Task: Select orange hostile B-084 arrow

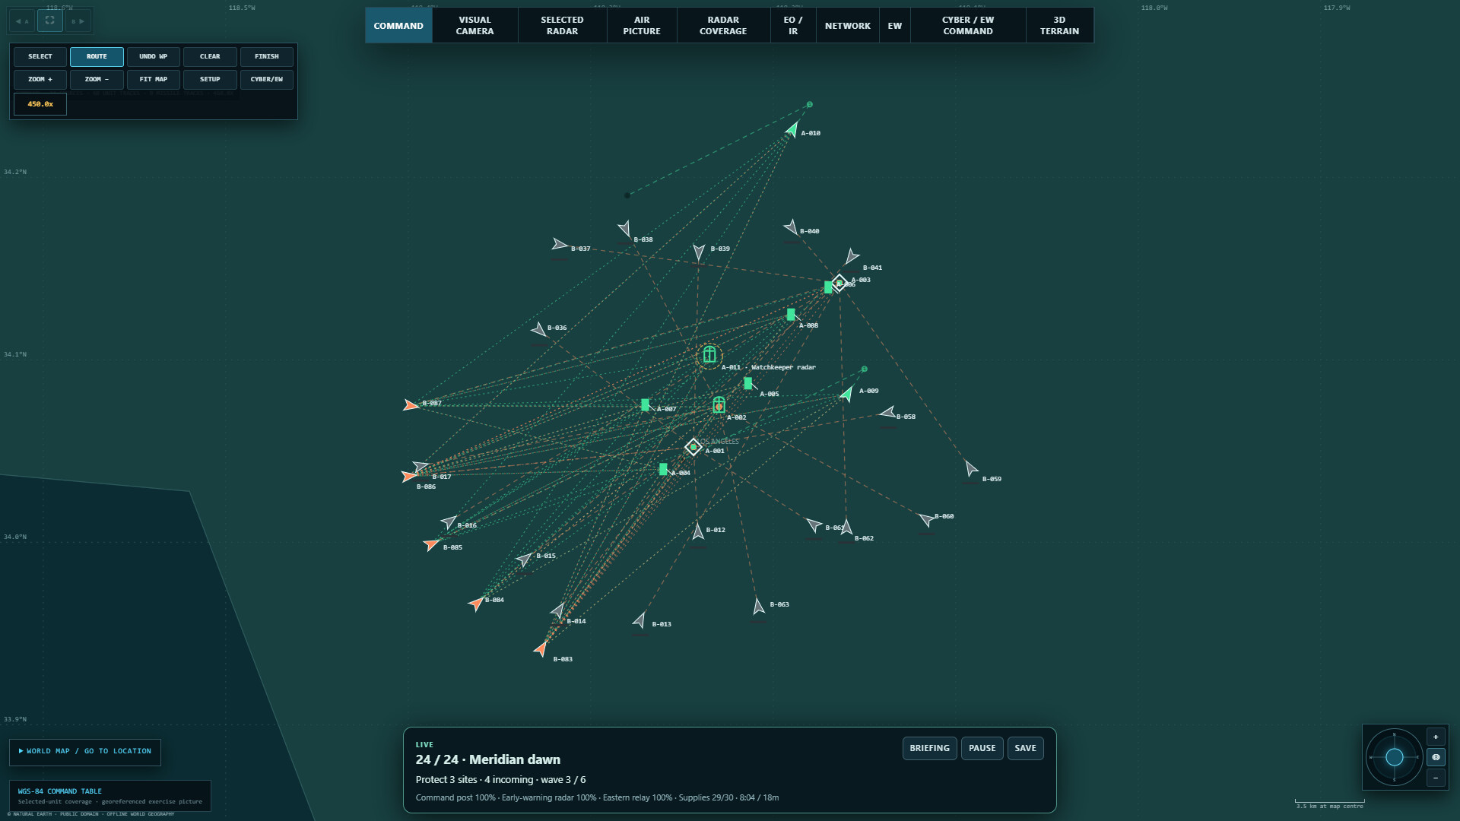Action: pos(476,604)
